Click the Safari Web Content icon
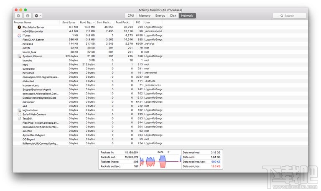Screen dimensions: 321x191 pos(19,115)
